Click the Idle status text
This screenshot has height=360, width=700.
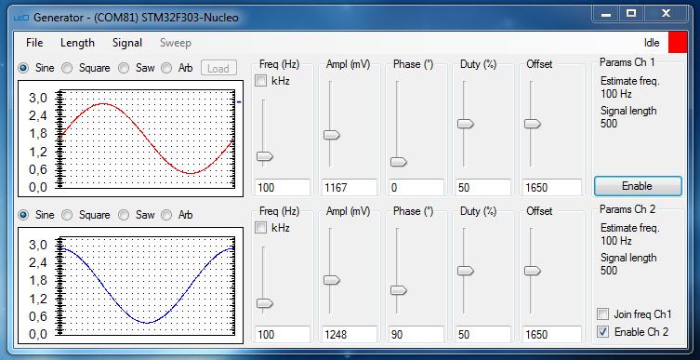[652, 43]
